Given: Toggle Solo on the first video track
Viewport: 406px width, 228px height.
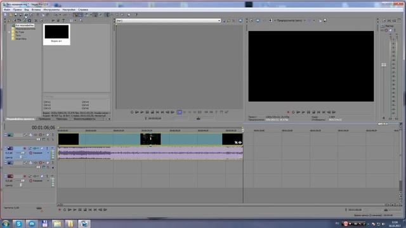Looking at the screenshot, I should pos(53,135).
